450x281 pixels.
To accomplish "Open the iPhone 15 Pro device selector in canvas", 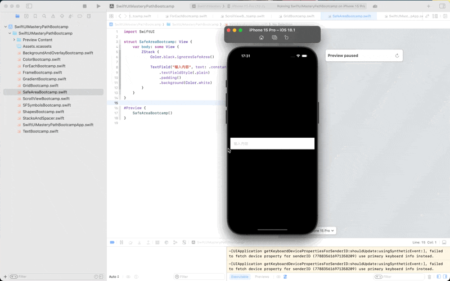I will (x=324, y=230).
